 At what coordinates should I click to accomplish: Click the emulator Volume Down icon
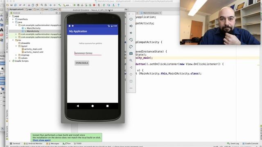[x=131, y=33]
